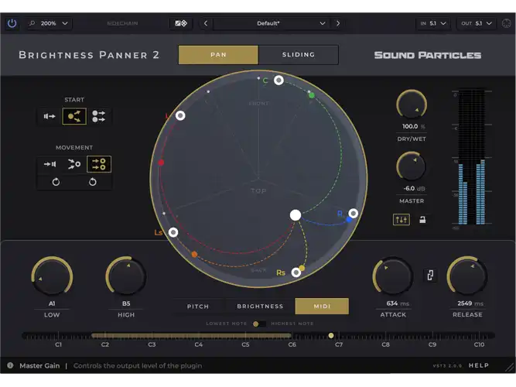The image size is (516, 387).
Task: Select middle Movement mode icon
Action: click(74, 164)
